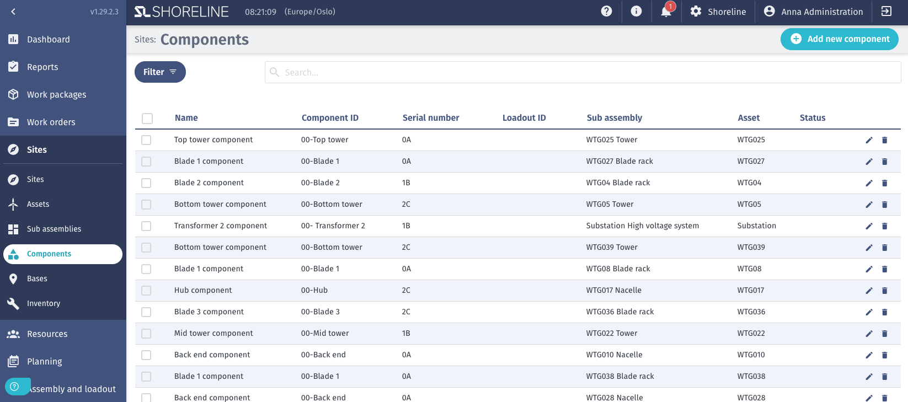Viewport: 908px width, 402px height.
Task: Edit Transformer 2 component row
Action: coord(869,226)
